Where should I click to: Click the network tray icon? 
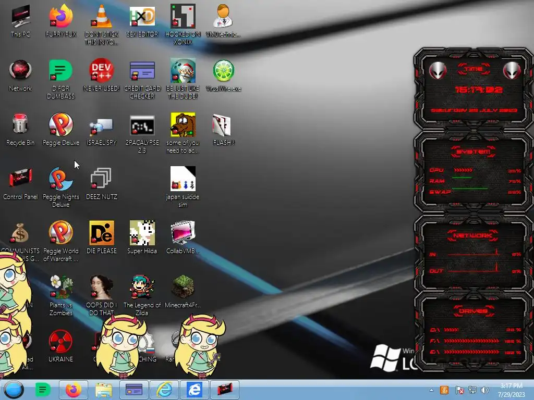(x=472, y=390)
